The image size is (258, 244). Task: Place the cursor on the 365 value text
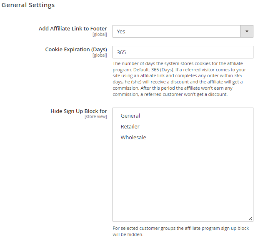pyautogui.click(x=121, y=53)
